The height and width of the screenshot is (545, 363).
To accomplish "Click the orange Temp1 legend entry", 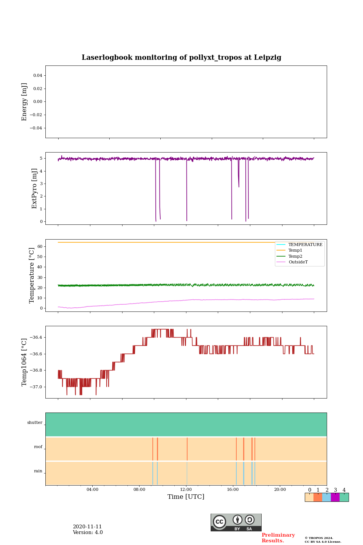I will click(295, 250).
